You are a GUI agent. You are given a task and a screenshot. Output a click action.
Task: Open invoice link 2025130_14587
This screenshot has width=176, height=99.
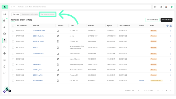click(39, 41)
